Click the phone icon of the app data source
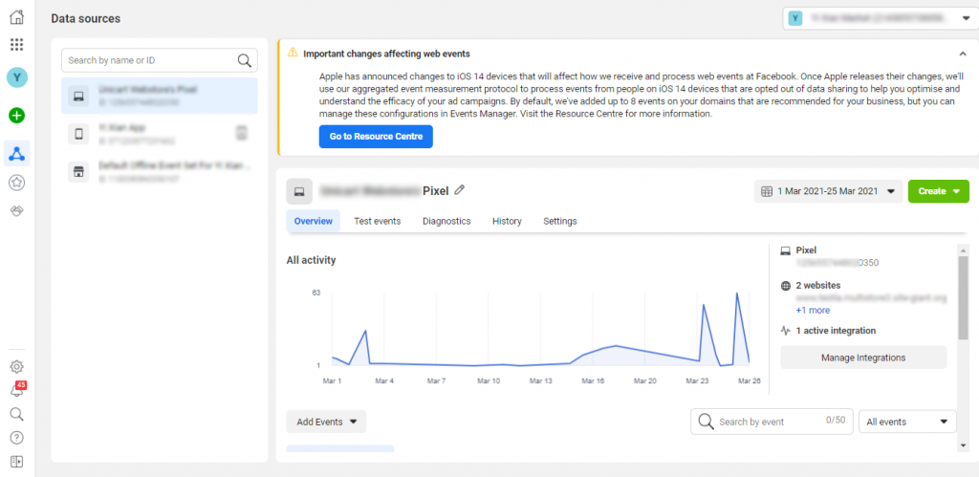The width and height of the screenshot is (979, 477). click(x=78, y=133)
